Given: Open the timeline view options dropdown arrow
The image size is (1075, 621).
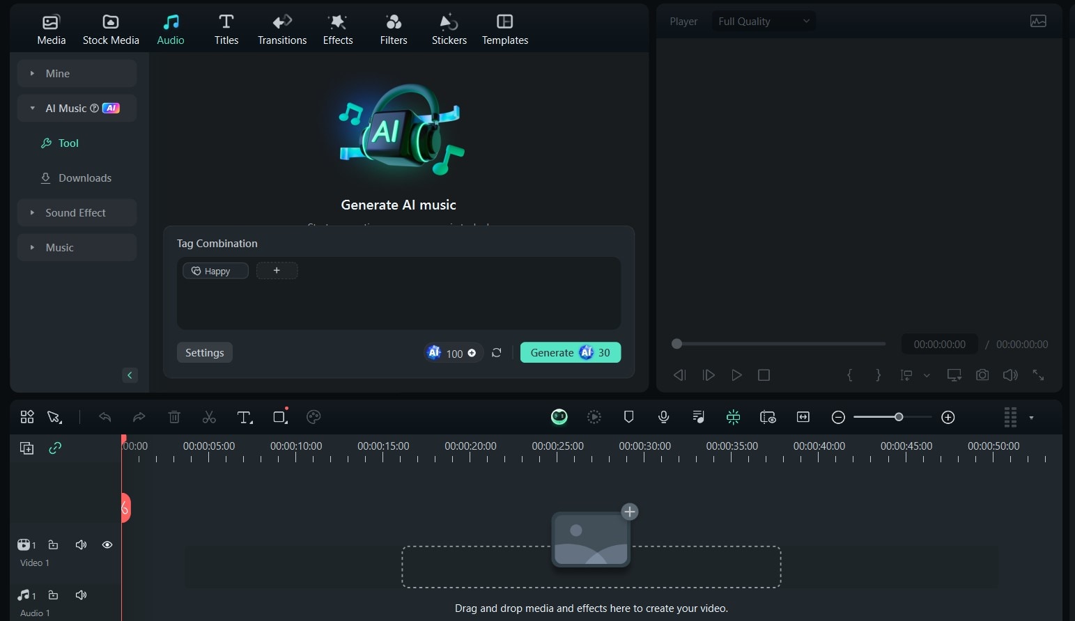Looking at the screenshot, I should tap(1031, 418).
